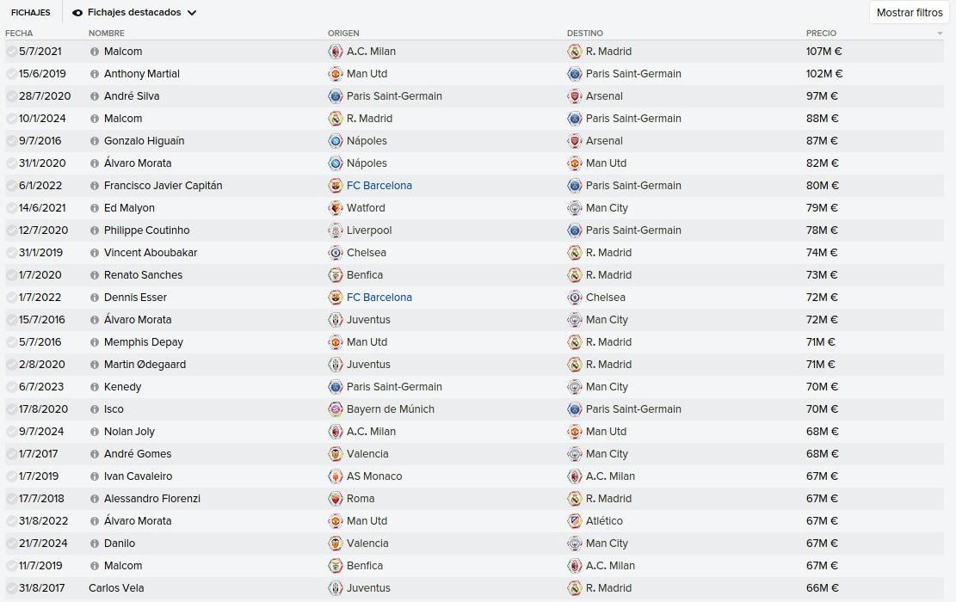Click AS Monaco crest icon

336,476
